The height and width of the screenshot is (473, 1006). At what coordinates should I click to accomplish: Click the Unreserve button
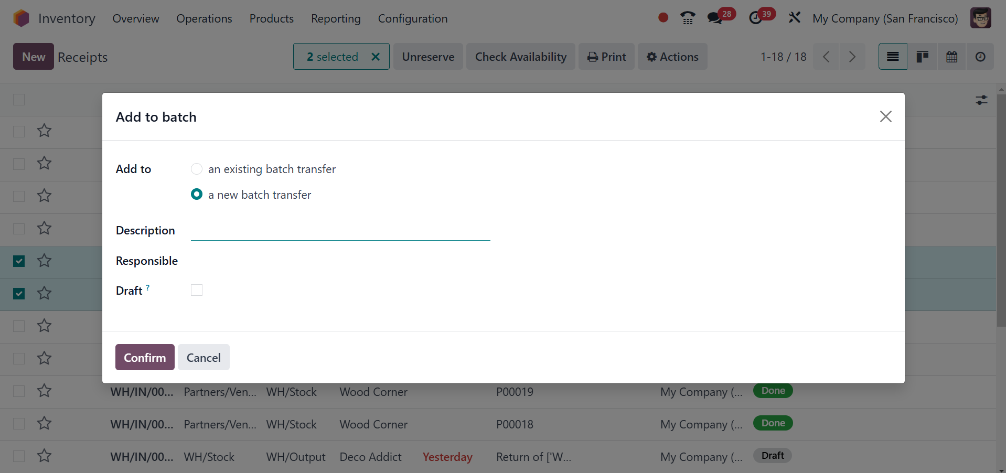pos(428,57)
